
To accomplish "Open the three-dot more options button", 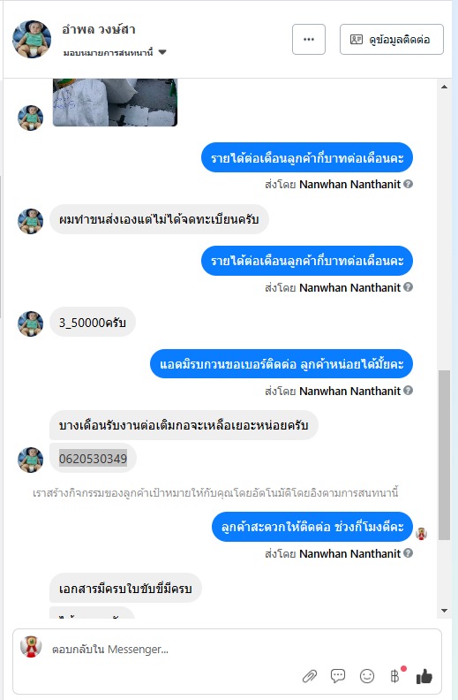I will click(x=309, y=40).
